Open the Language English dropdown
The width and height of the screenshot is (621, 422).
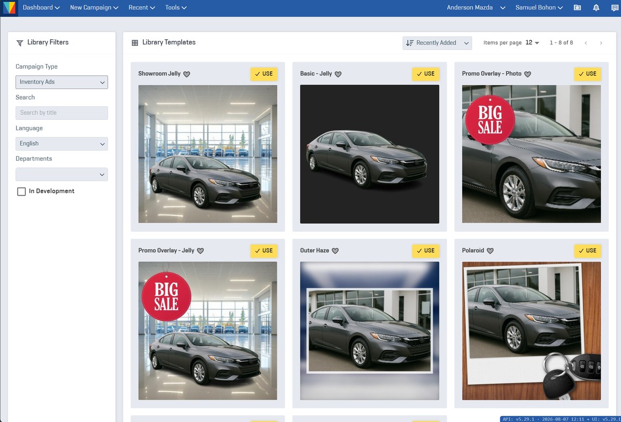click(62, 144)
